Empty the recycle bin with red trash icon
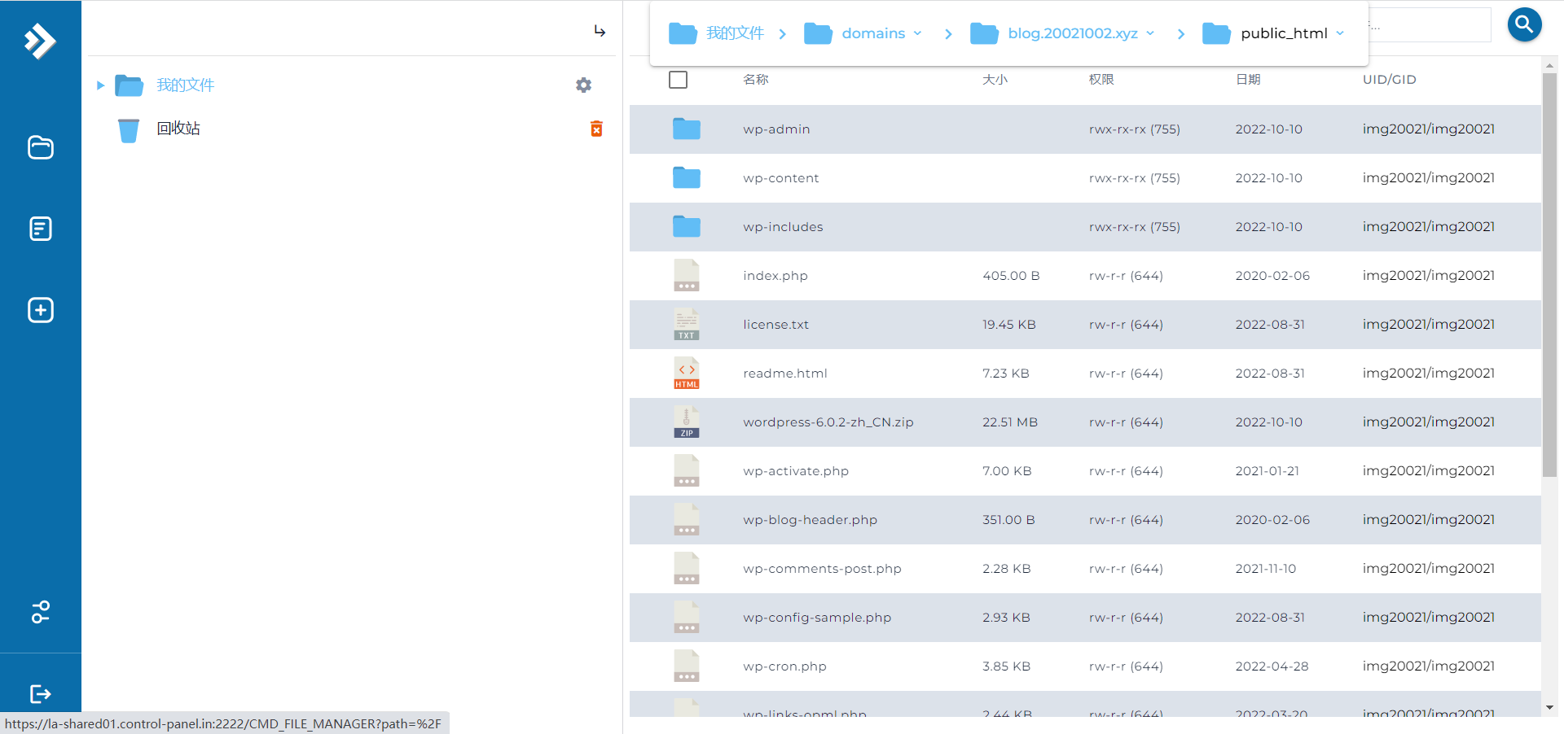The image size is (1564, 734). click(596, 129)
